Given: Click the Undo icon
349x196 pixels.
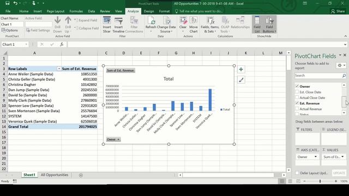Looking at the screenshot, I should coord(15,3).
